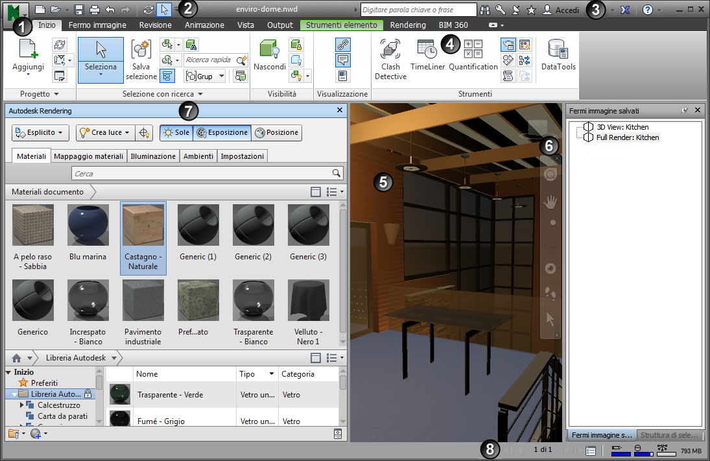Select the 3D View: Kitchen viewpoint
Image resolution: width=710 pixels, height=461 pixels.
(622, 127)
